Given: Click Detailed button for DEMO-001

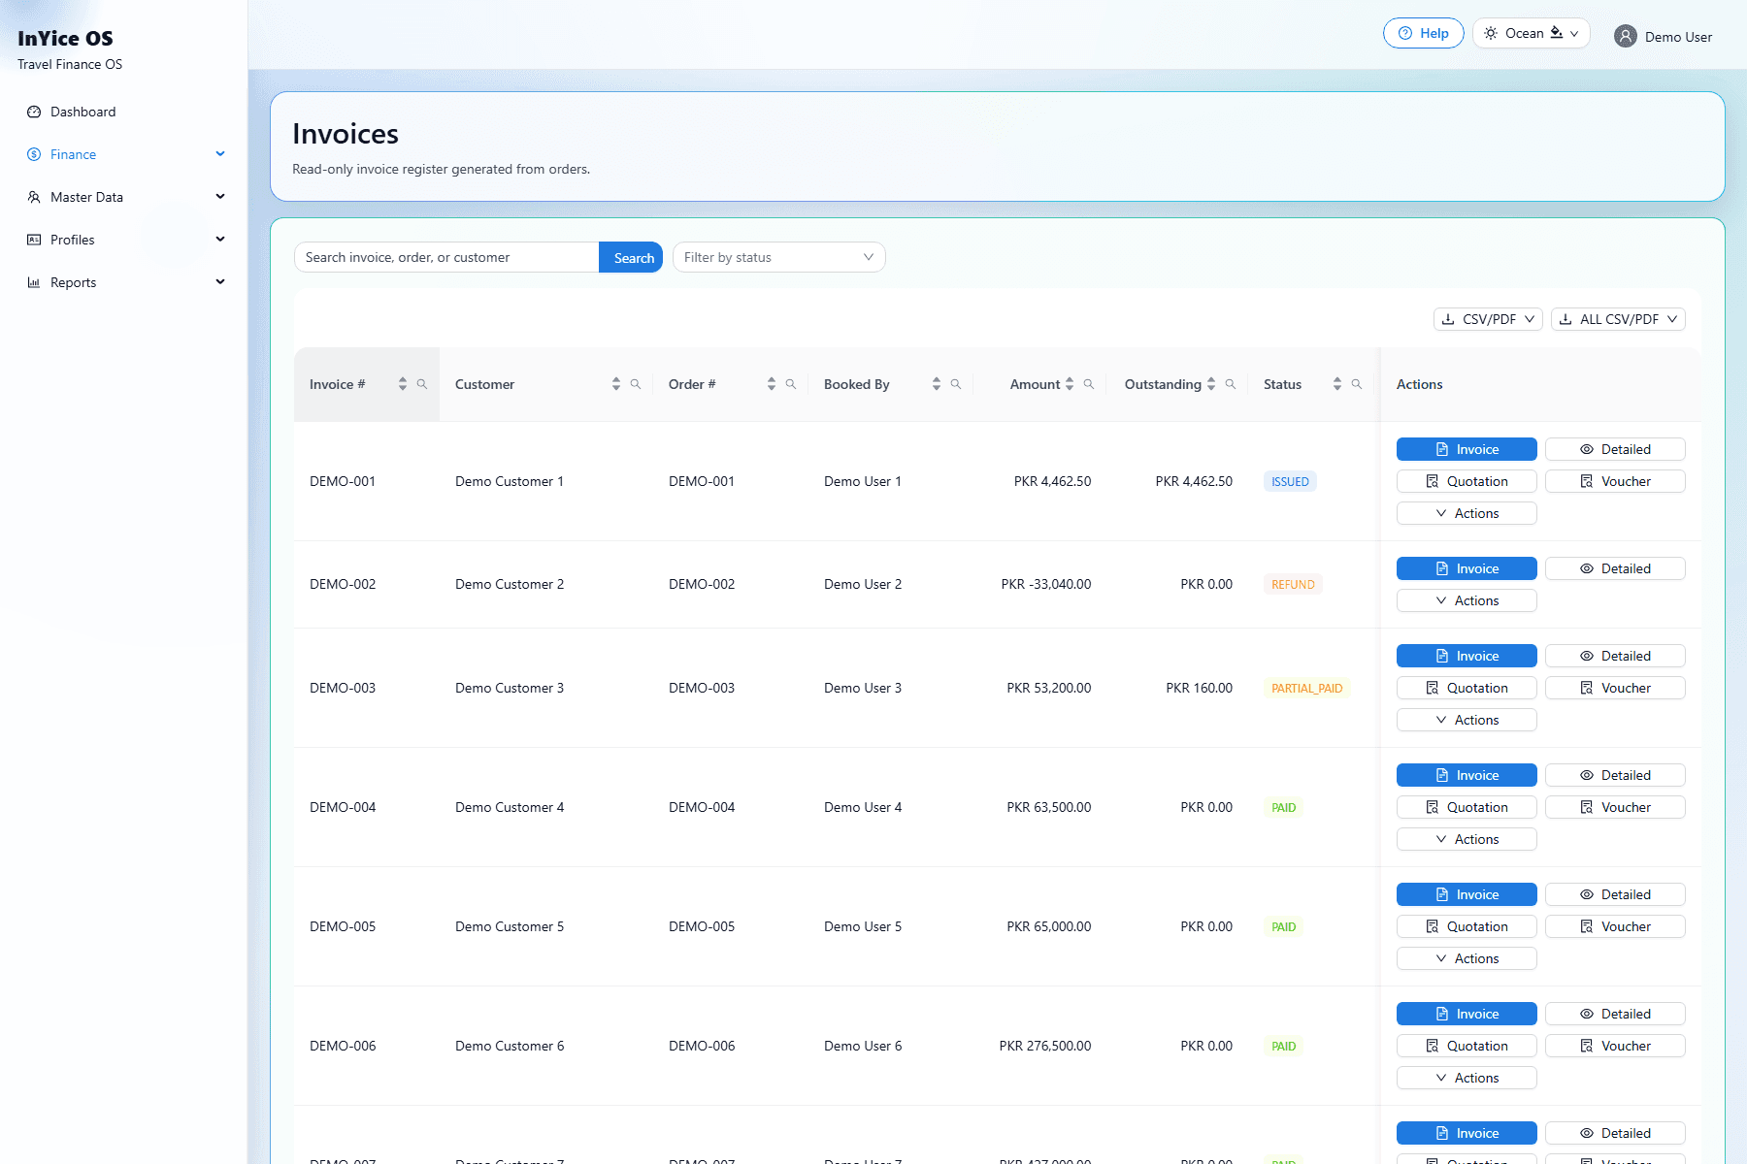Looking at the screenshot, I should tap(1615, 449).
